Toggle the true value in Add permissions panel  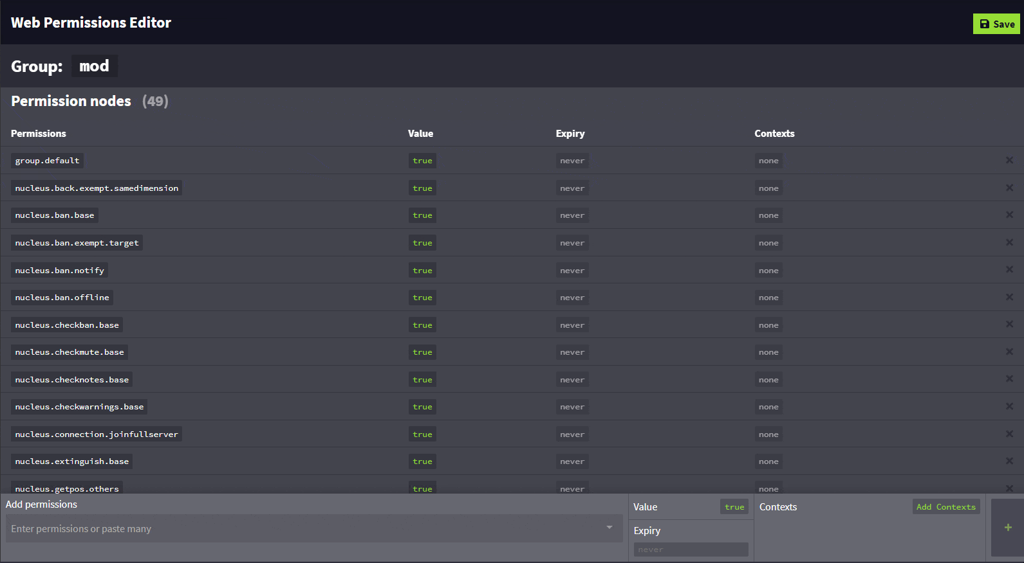click(x=734, y=507)
